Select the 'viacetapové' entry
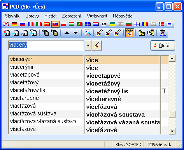 coord(46,75)
